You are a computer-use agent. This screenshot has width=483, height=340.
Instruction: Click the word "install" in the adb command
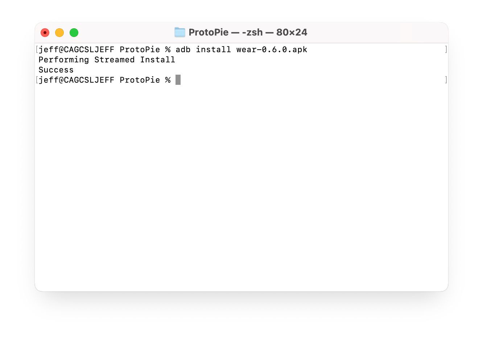click(214, 49)
